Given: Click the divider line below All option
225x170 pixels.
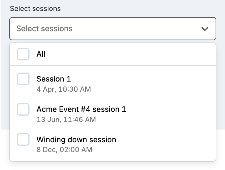Looking at the screenshot, I should pos(113,65).
